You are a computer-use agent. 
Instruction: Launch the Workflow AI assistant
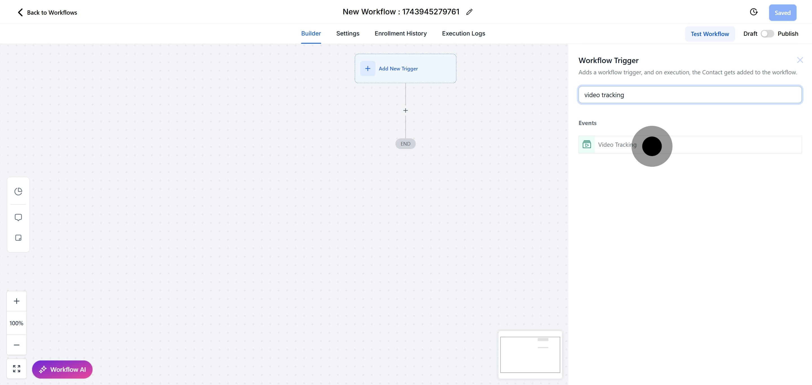tap(62, 369)
